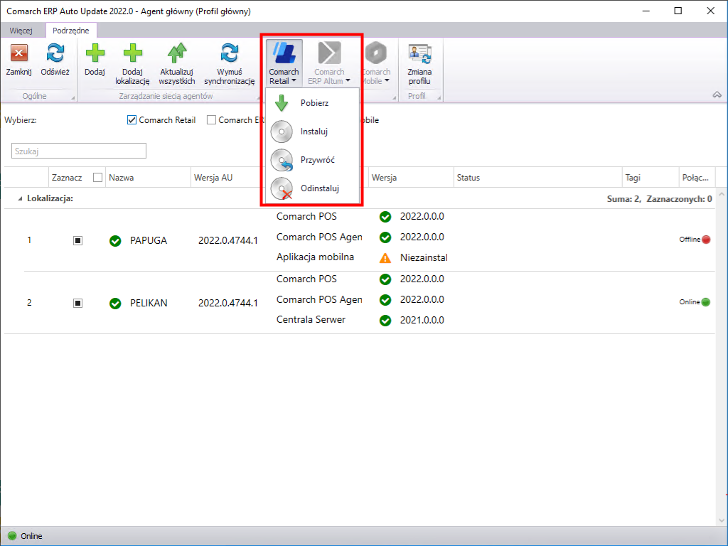Choose Przywróć from the dropdown menu
Screen dimensions: 728x546
pyautogui.click(x=313, y=160)
